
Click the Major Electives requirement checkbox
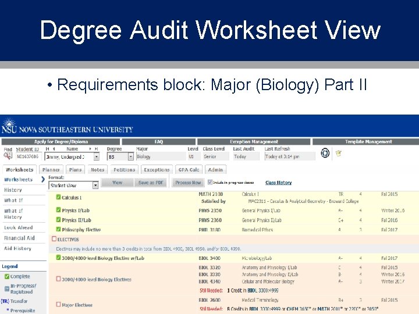pyautogui.click(x=59, y=304)
